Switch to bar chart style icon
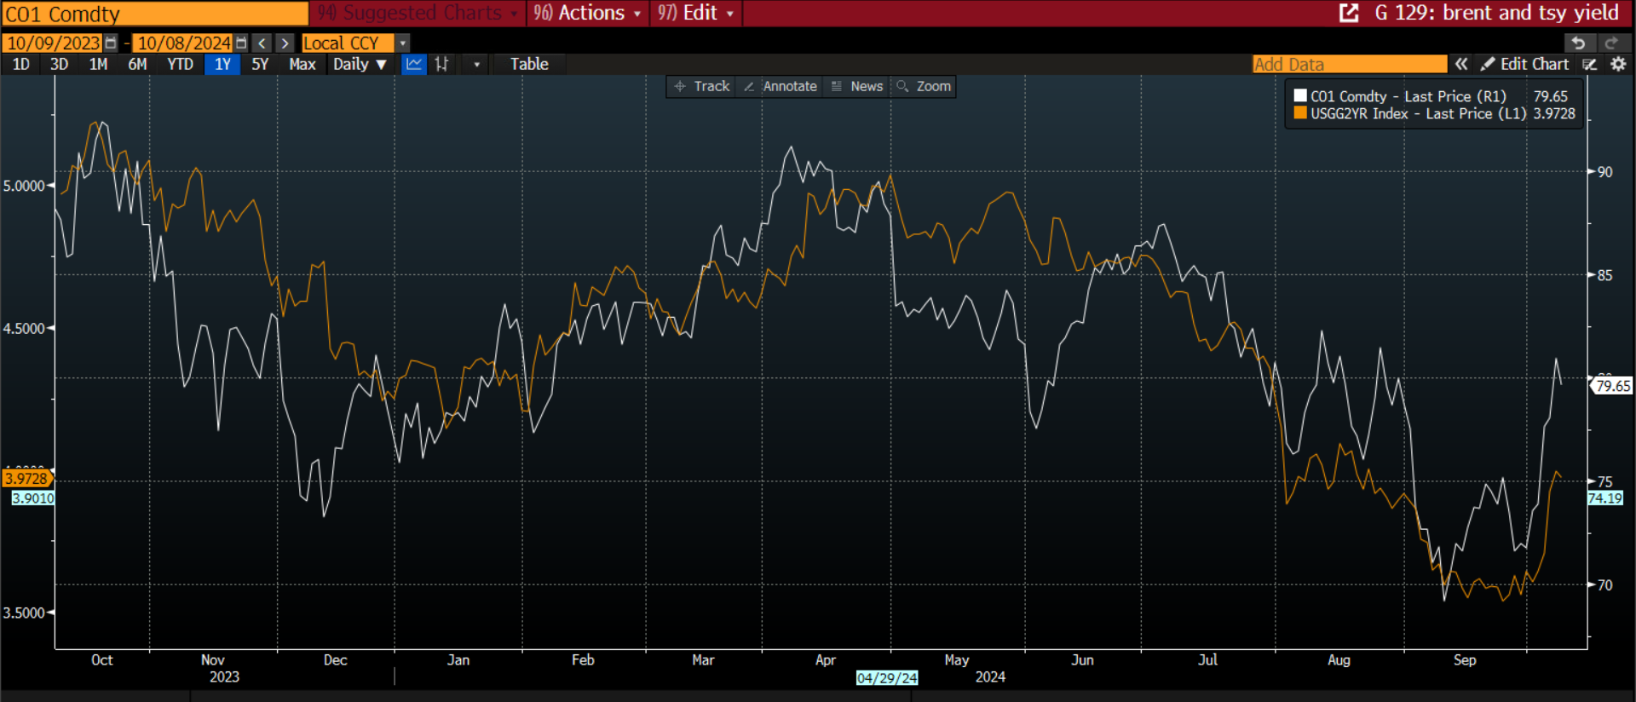Screen dimensions: 1636x702 (441, 64)
